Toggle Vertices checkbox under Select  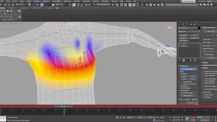(x=181, y=74)
